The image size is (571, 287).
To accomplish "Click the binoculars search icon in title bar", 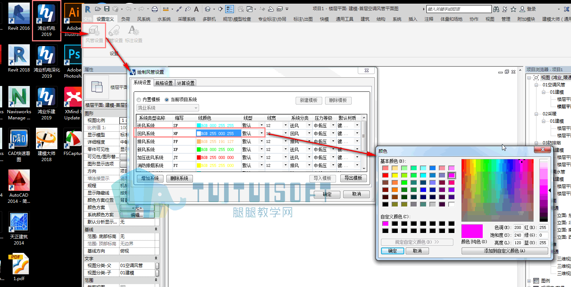I will (496, 9).
